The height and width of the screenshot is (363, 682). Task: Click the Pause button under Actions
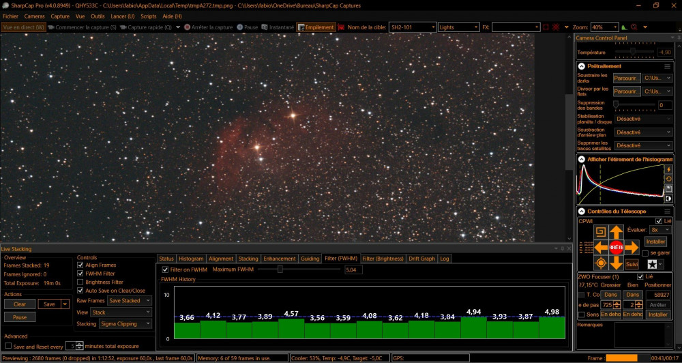pyautogui.click(x=20, y=317)
